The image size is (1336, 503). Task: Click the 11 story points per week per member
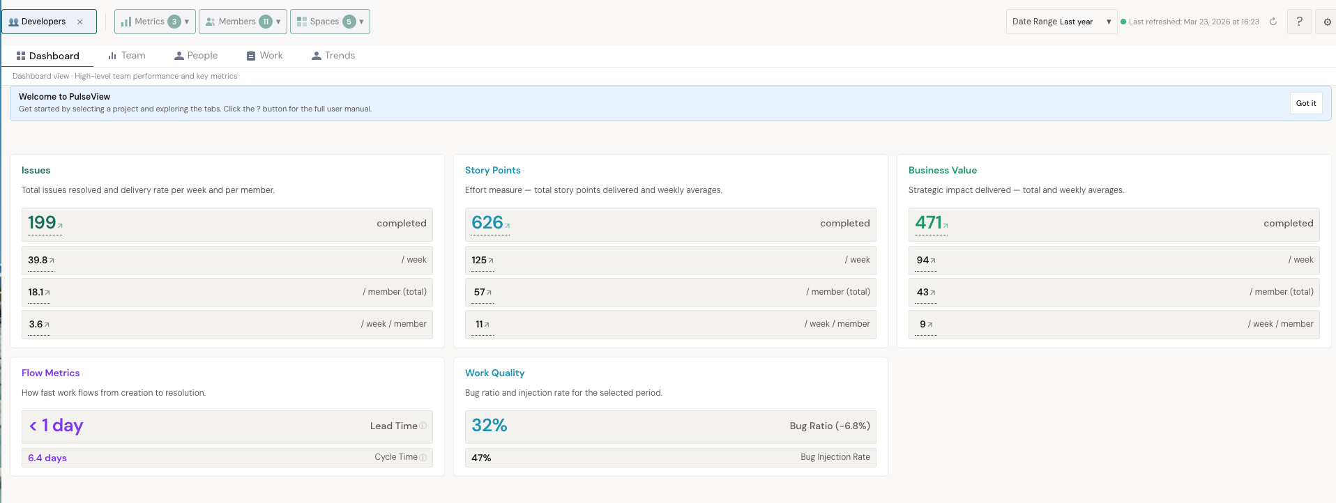(x=479, y=324)
